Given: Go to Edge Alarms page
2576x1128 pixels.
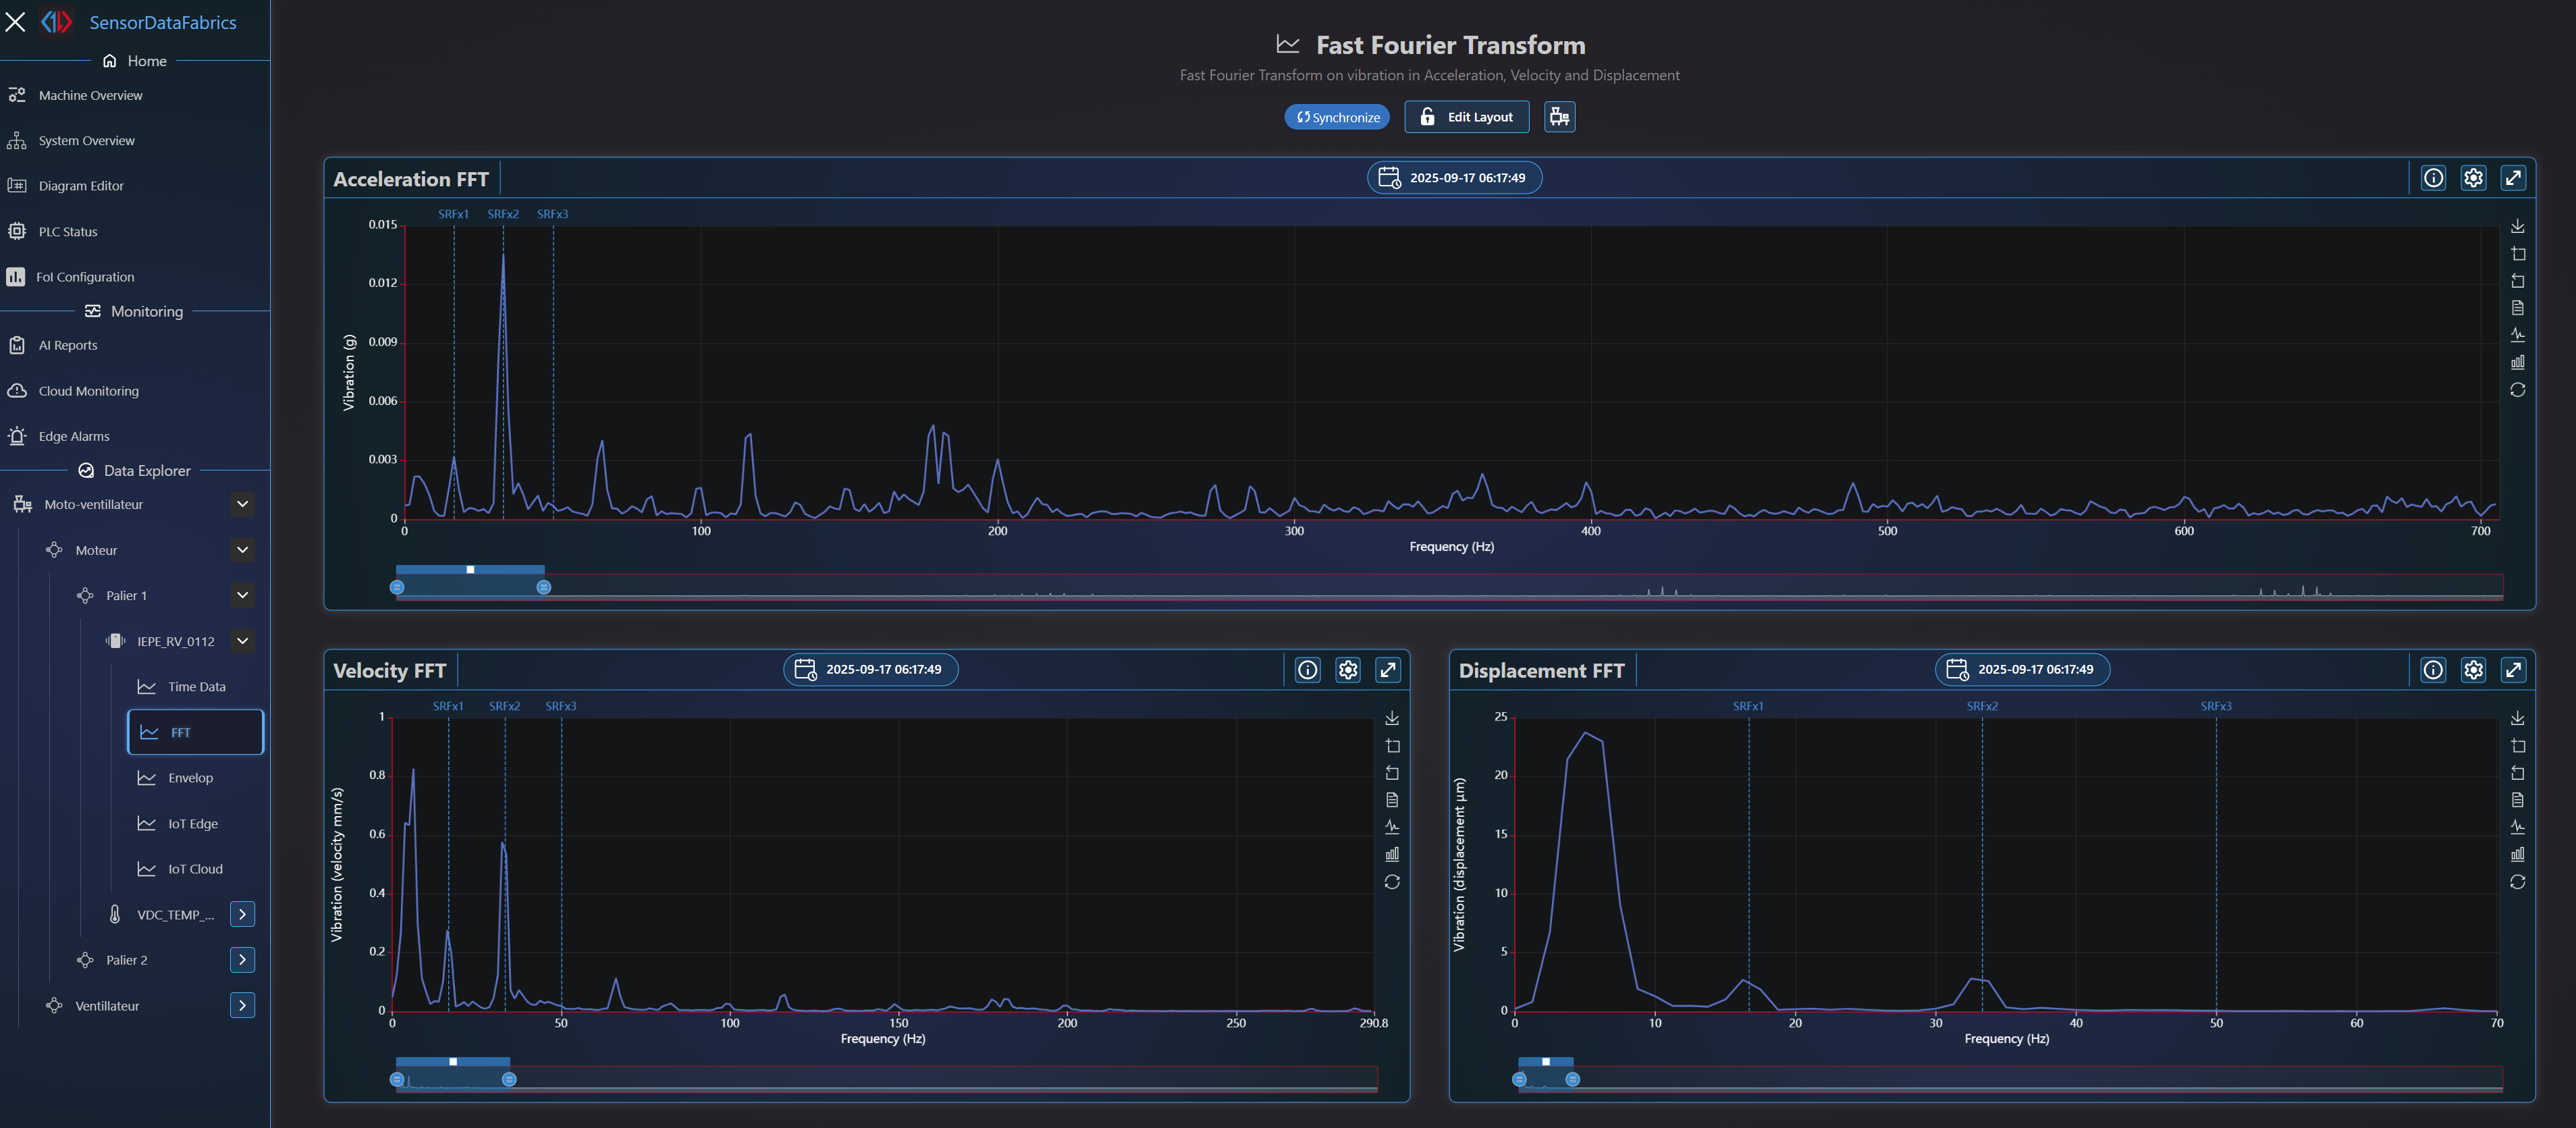Looking at the screenshot, I should coord(74,436).
